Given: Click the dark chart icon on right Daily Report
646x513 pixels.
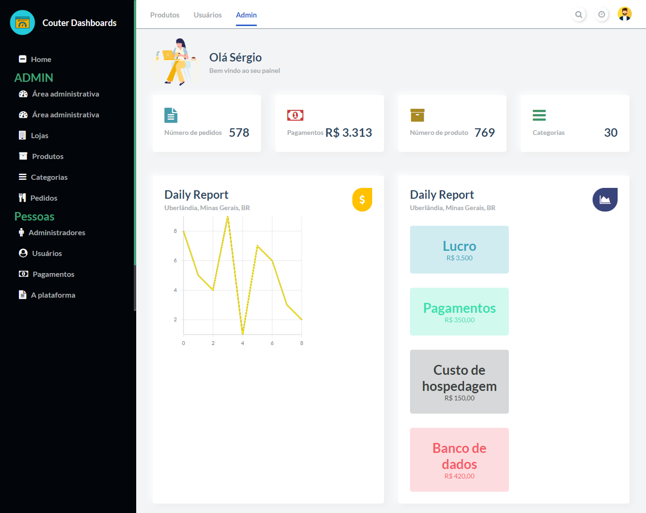Looking at the screenshot, I should [x=605, y=200].
